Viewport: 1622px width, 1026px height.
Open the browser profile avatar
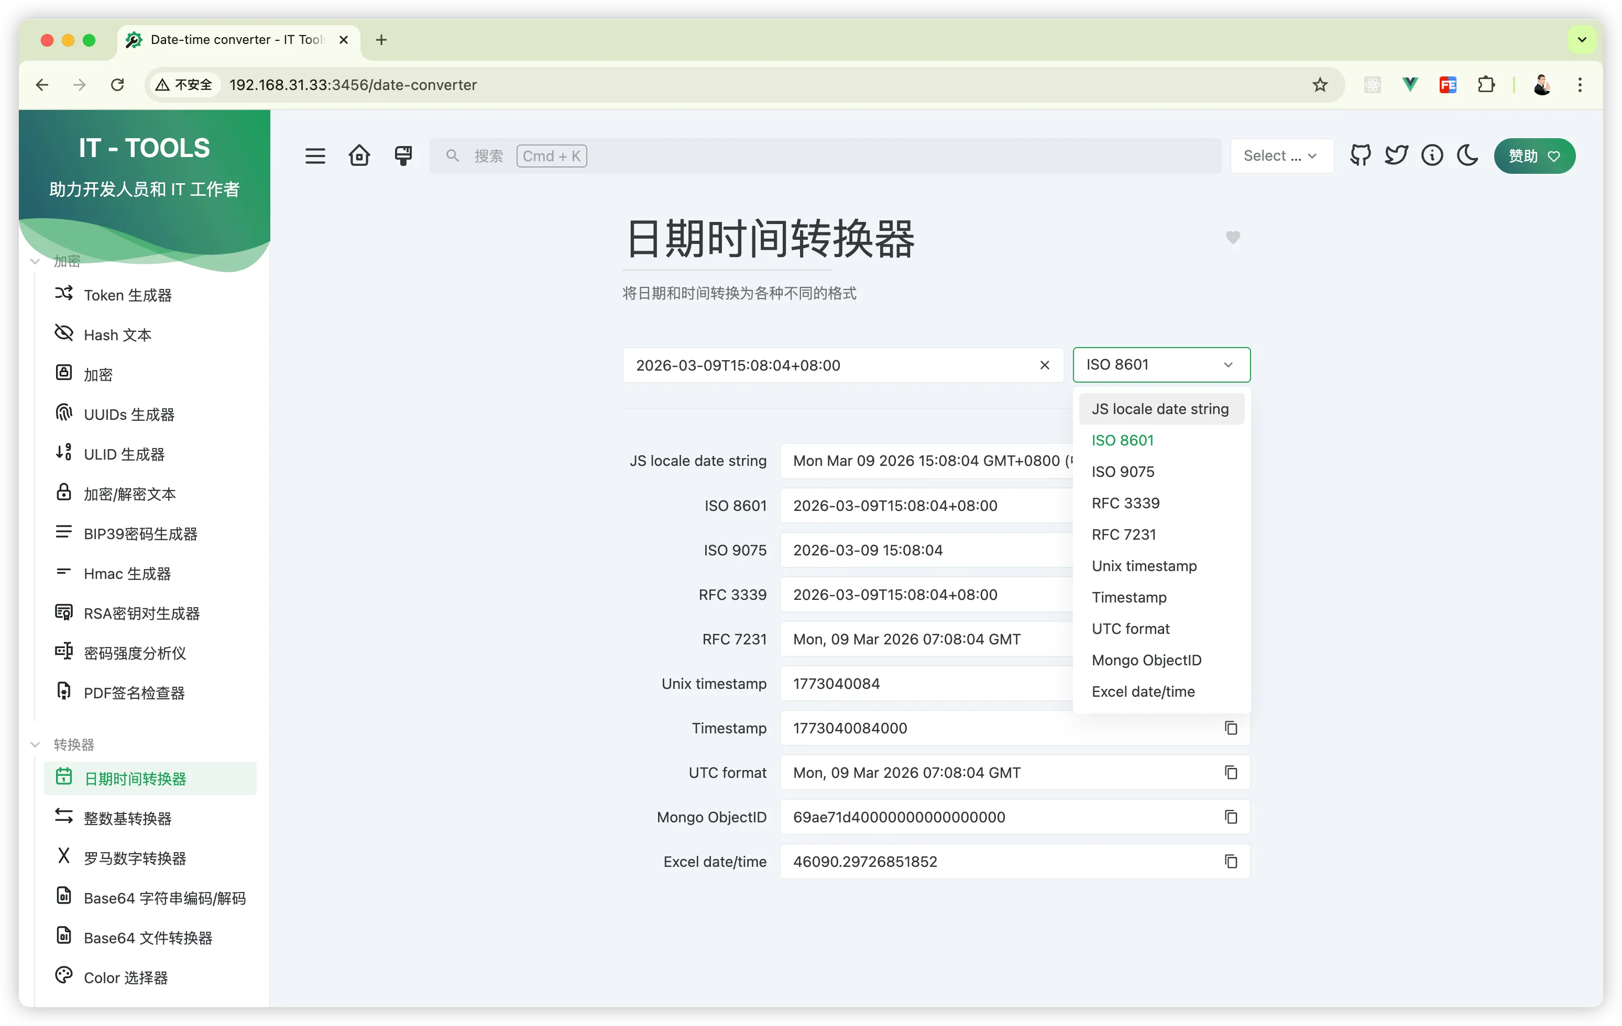point(1542,85)
